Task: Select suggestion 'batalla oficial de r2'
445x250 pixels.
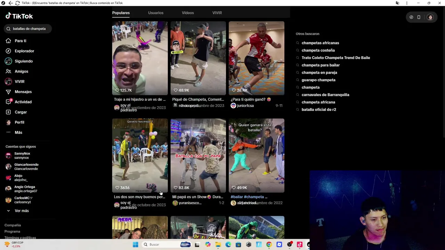Action: (x=319, y=110)
